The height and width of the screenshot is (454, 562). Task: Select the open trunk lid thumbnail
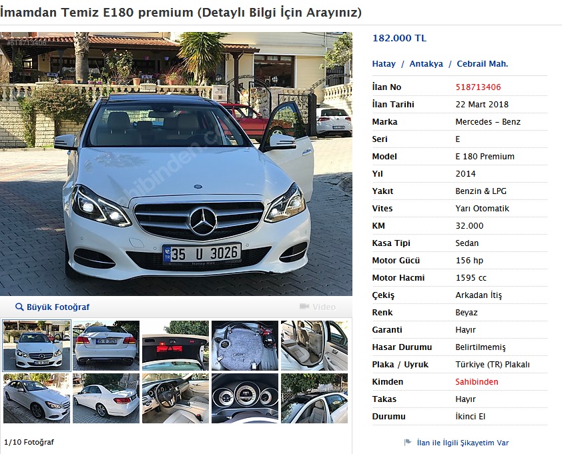click(x=176, y=345)
